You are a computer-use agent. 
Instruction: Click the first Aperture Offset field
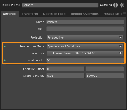[65, 69]
